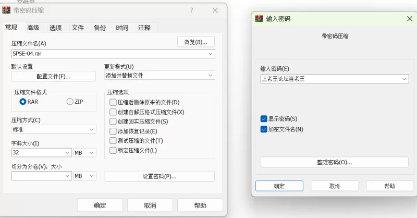Expand the 字典大小 value dropdown
This screenshot has height=218, width=417.
[68, 153]
